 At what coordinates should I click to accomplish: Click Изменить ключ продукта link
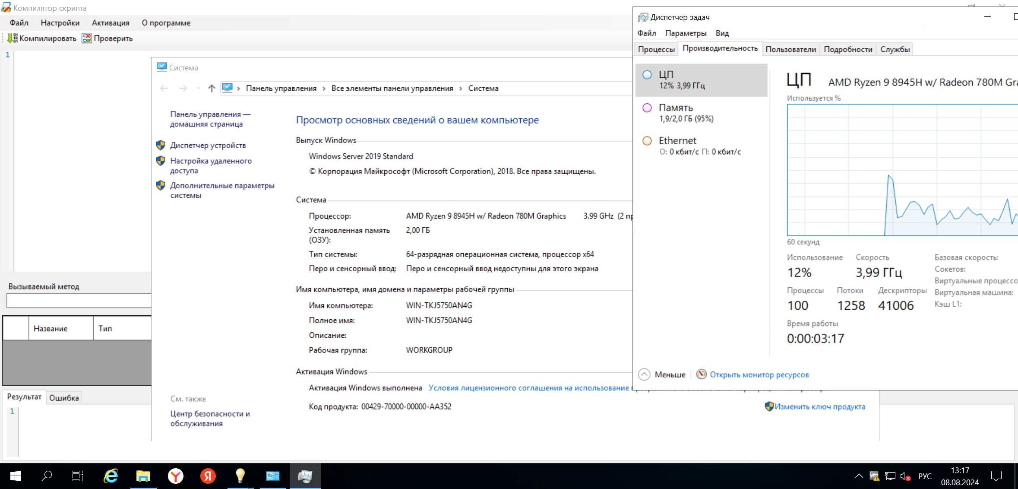(x=820, y=406)
